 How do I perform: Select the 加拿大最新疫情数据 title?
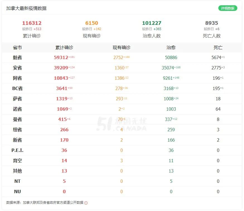tap(26, 8)
